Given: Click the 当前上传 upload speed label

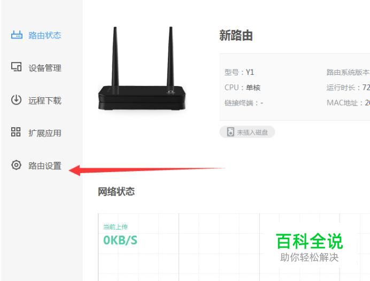Looking at the screenshot, I should pyautogui.click(x=115, y=227).
